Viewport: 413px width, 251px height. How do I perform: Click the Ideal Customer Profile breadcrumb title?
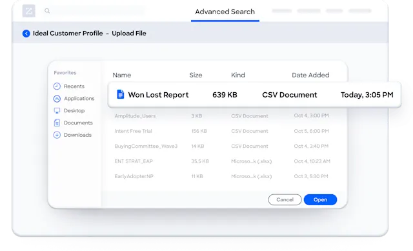(68, 34)
